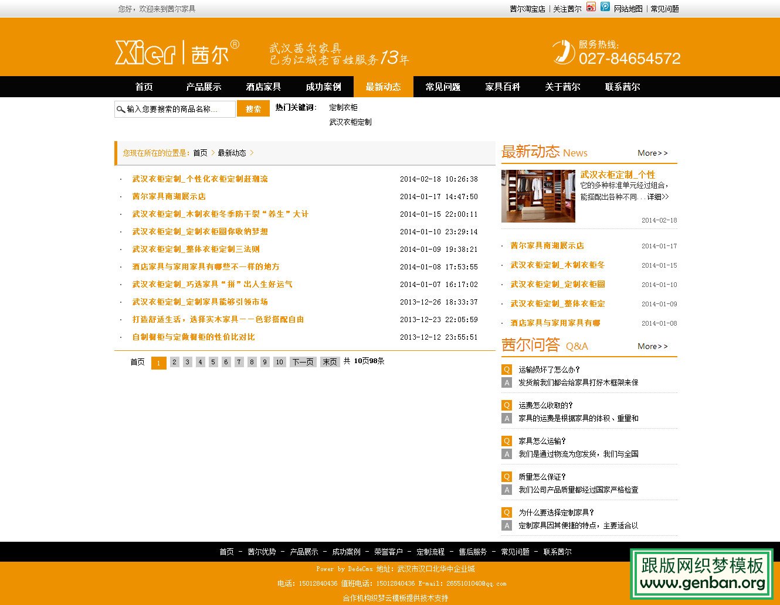Click the A icon under 质量怎么保证

[x=507, y=490]
